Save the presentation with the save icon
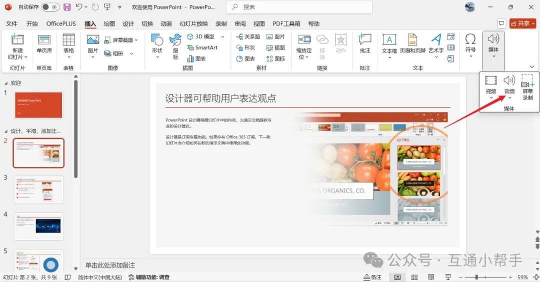The height and width of the screenshot is (282, 540). point(67,7)
